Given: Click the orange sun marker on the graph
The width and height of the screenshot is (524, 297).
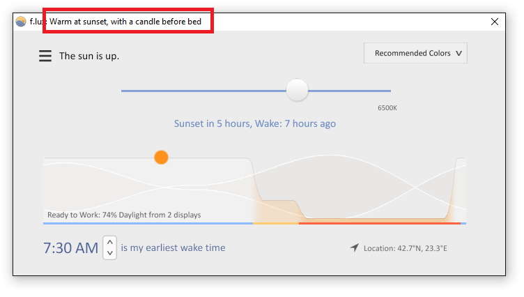Looking at the screenshot, I should click(161, 157).
